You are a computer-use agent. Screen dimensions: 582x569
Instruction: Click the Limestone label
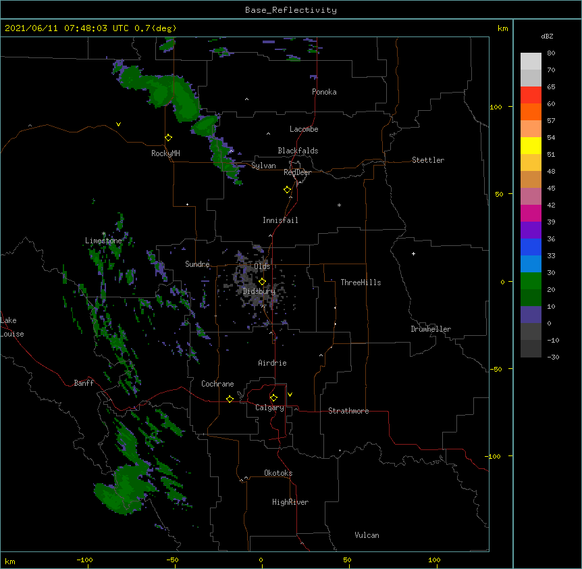tap(103, 241)
